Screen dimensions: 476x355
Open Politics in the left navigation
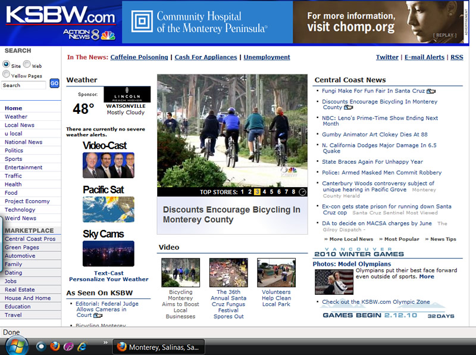click(14, 151)
